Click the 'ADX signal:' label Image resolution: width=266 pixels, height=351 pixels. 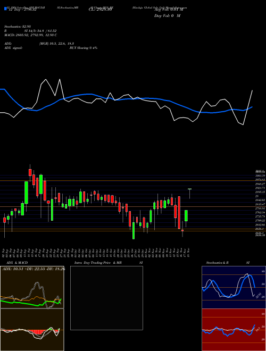click(13, 48)
